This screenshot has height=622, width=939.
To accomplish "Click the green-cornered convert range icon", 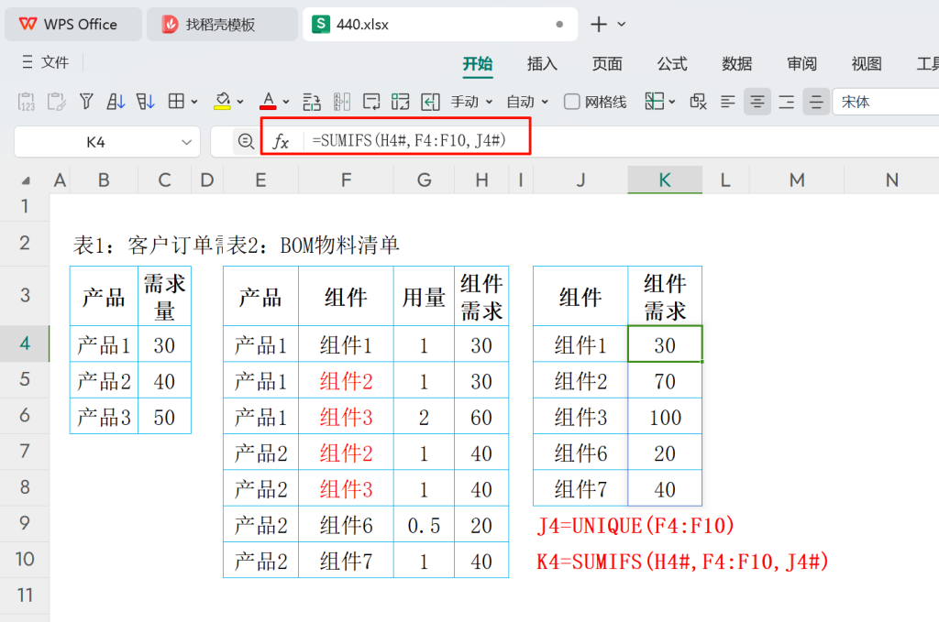I will [x=400, y=102].
